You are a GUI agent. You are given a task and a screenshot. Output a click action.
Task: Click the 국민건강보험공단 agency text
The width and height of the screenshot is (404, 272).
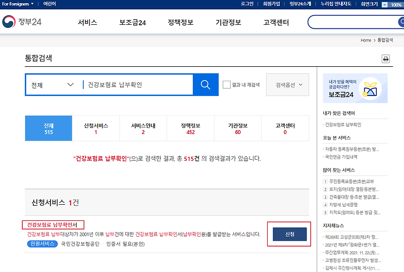[80, 244]
